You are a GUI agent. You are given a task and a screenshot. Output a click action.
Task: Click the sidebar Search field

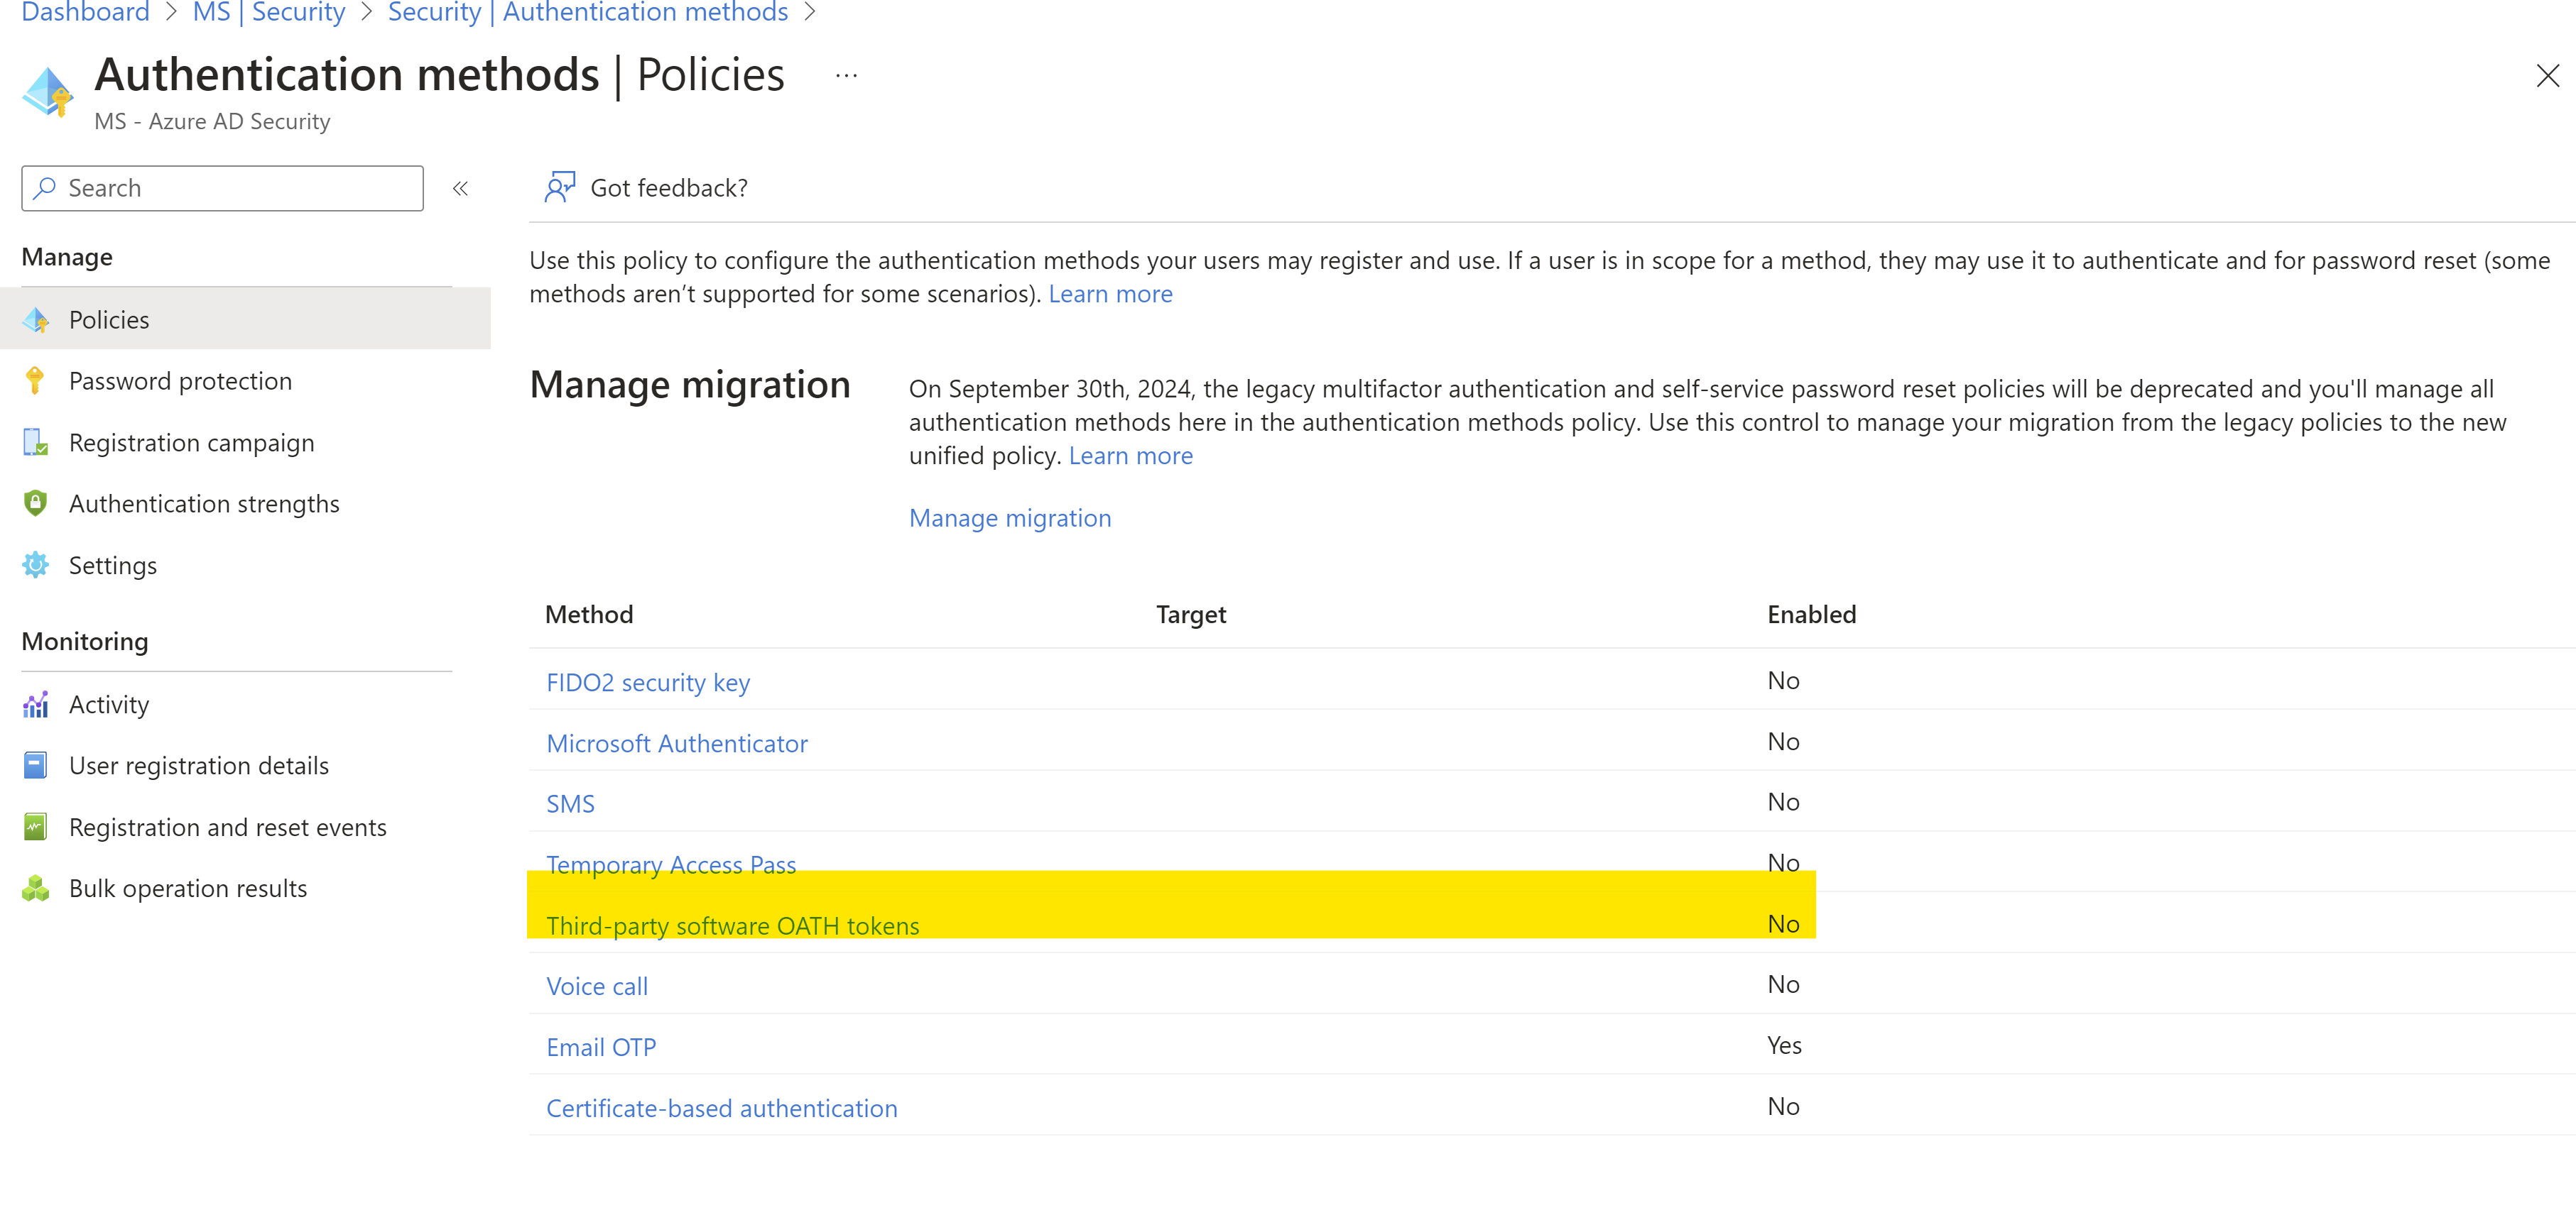222,188
